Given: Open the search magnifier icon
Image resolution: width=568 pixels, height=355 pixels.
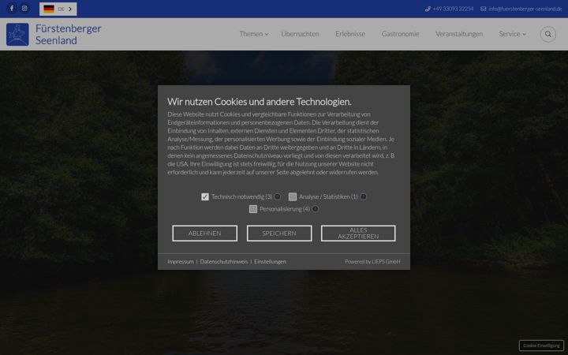Looking at the screenshot, I should coord(548,34).
